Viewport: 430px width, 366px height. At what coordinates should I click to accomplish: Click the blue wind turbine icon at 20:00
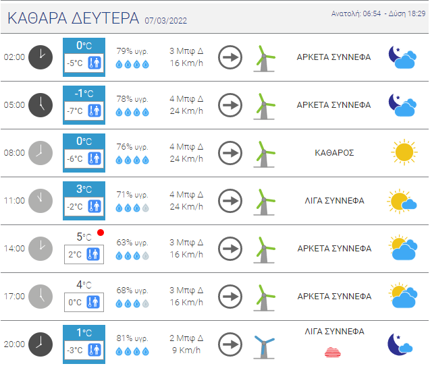click(264, 347)
